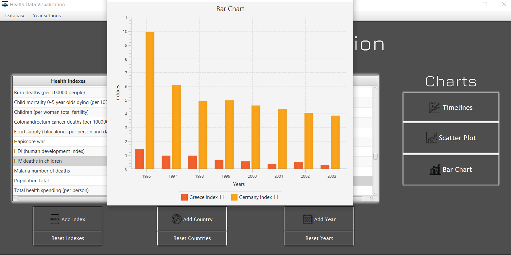
Task: Open the Year settings menu
Action: (46, 15)
